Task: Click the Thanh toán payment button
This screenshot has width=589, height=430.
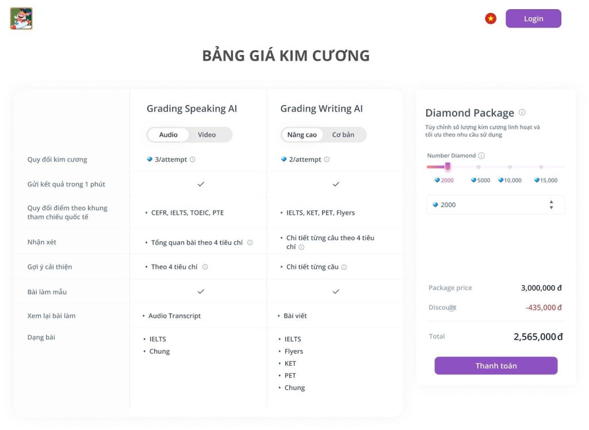Action: pos(495,365)
